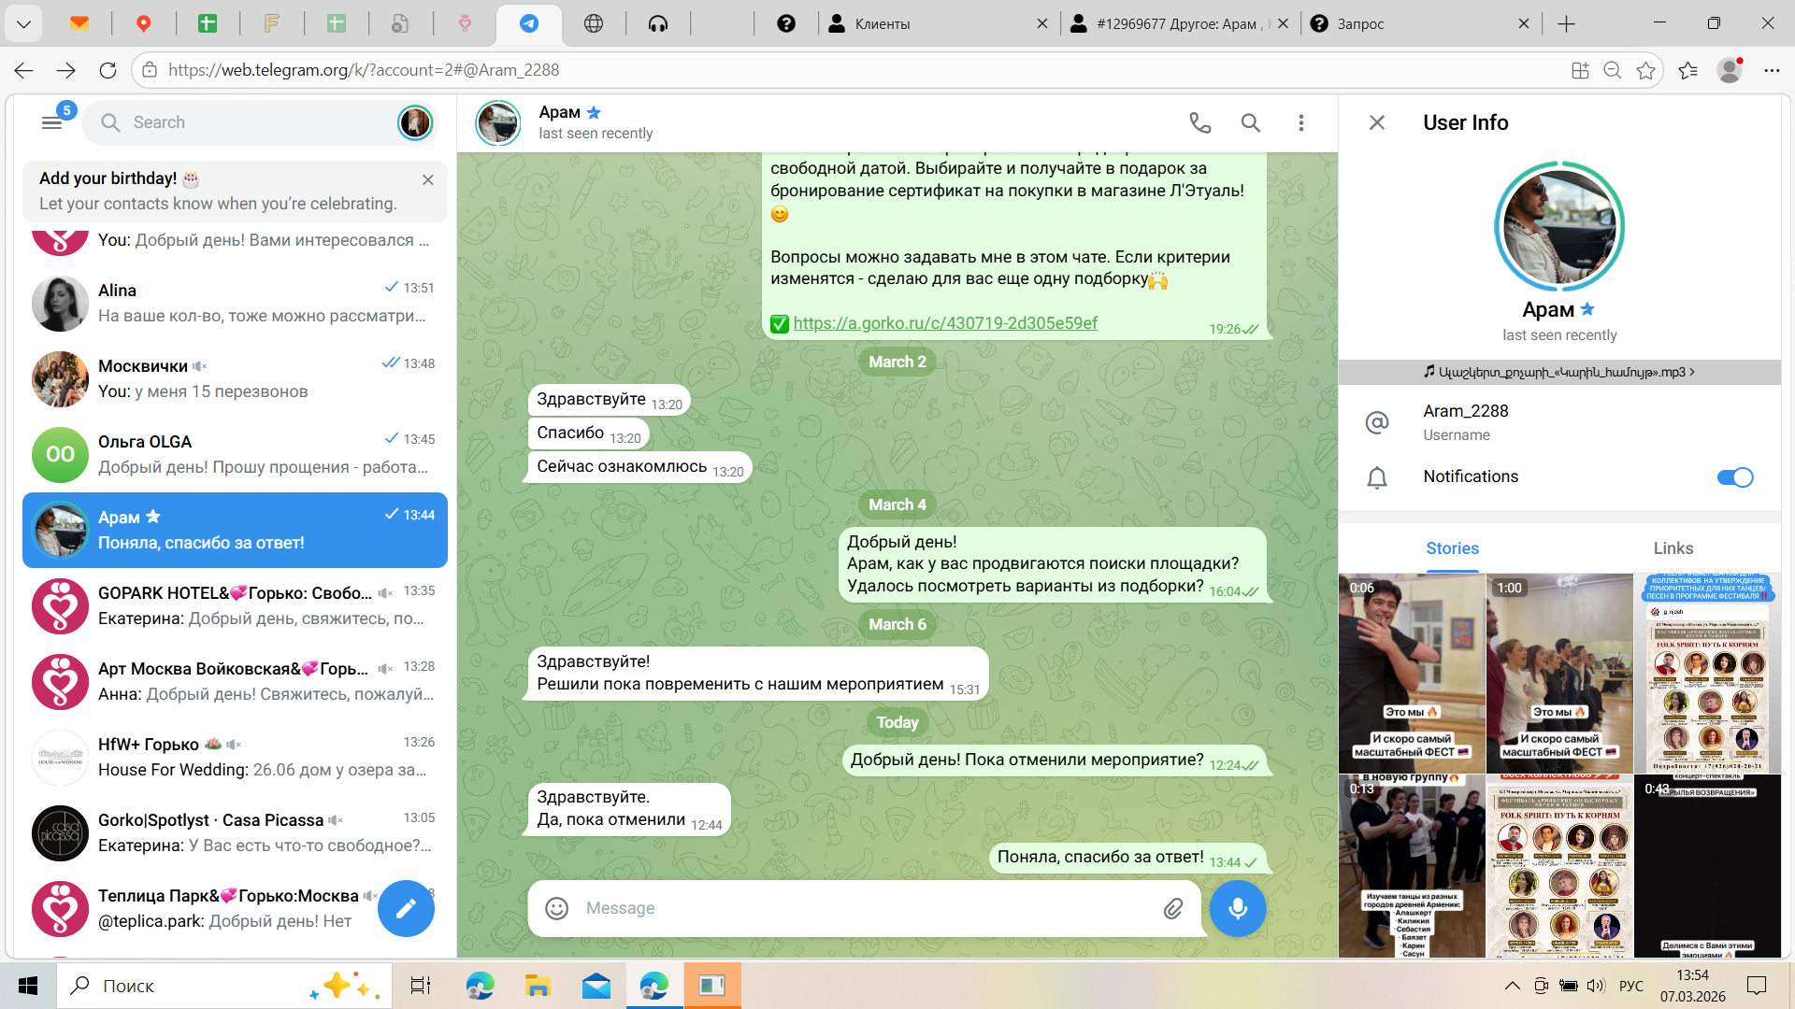This screenshot has height=1009, width=1795.
Task: Open the emoji picker
Action: pyautogui.click(x=557, y=908)
